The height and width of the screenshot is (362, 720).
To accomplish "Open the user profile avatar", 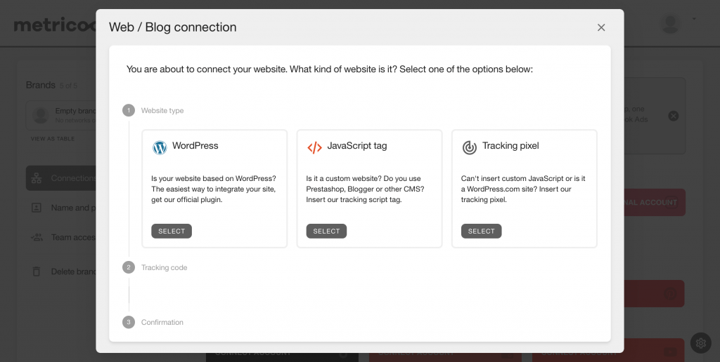I will pyautogui.click(x=670, y=24).
